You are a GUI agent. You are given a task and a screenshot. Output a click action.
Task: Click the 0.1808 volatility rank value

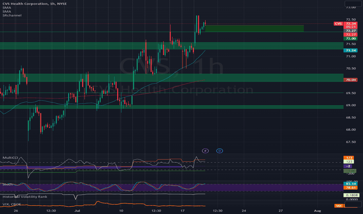351,195
